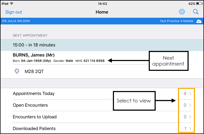Tap the battery indicator icon
204x134 pixels.
[x=199, y=4]
